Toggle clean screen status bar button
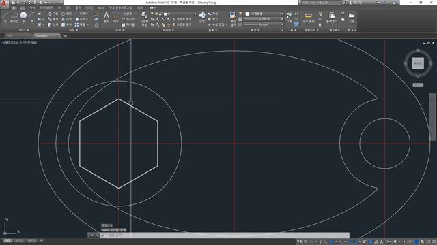Viewport: 437px width, 245px height. (428, 242)
